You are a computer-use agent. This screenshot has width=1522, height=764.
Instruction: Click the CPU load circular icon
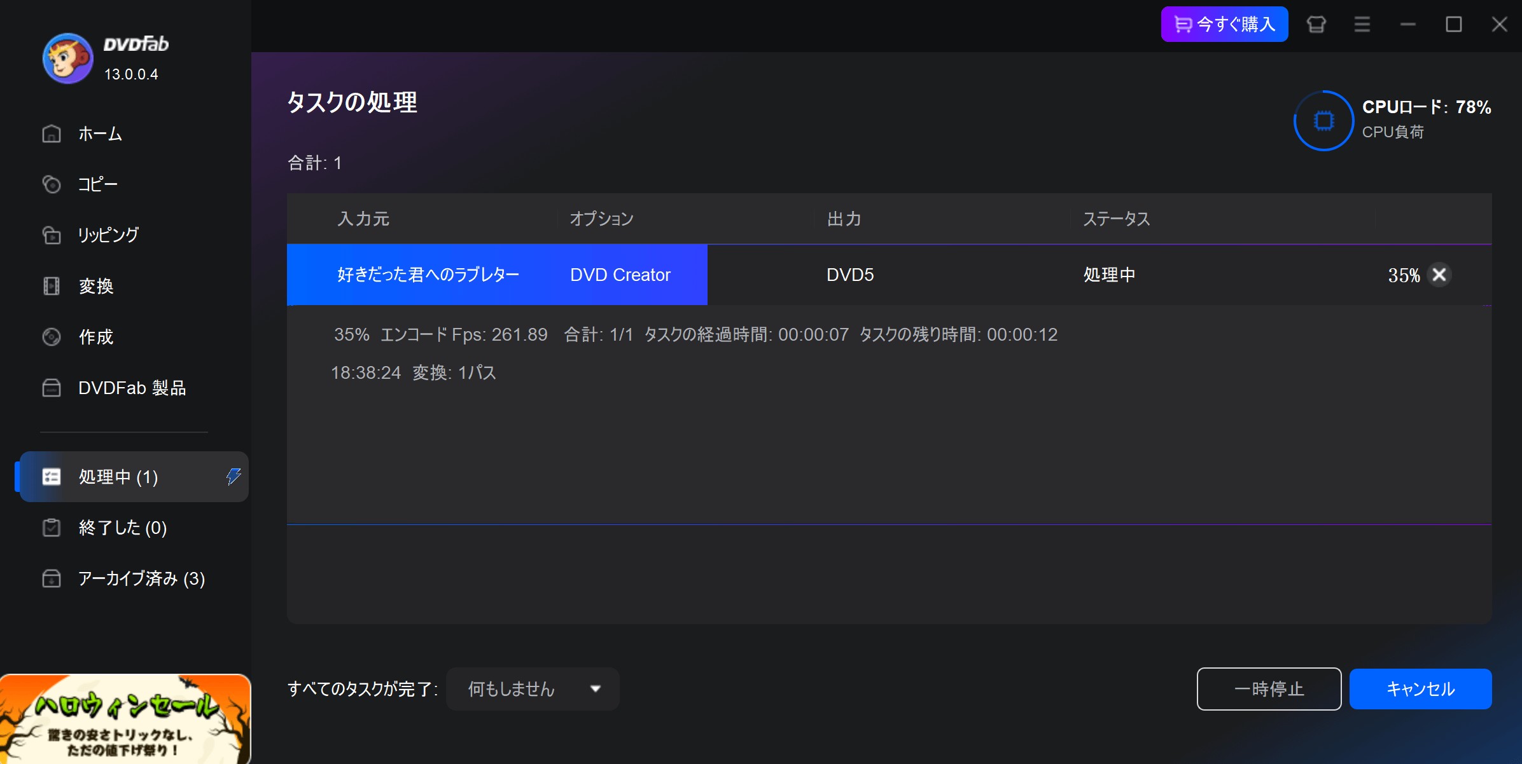pos(1322,119)
